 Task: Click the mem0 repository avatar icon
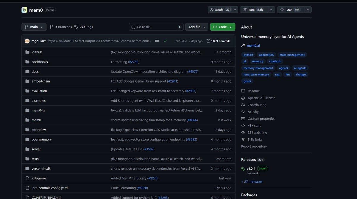(x=24, y=10)
